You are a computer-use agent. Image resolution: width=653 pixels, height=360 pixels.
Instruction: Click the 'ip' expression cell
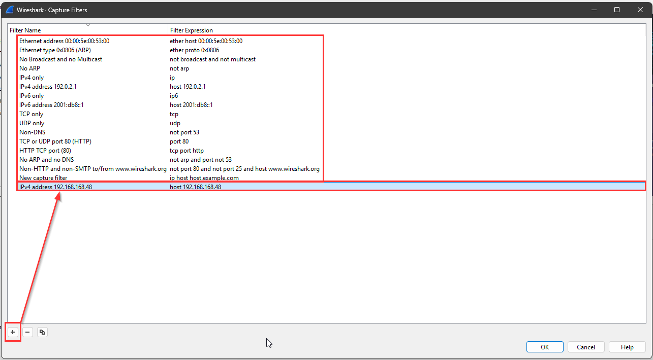(172, 78)
